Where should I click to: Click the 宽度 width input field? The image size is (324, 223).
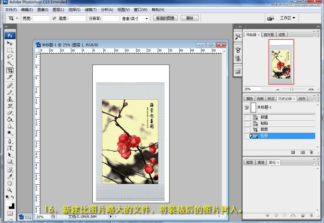pos(41,18)
